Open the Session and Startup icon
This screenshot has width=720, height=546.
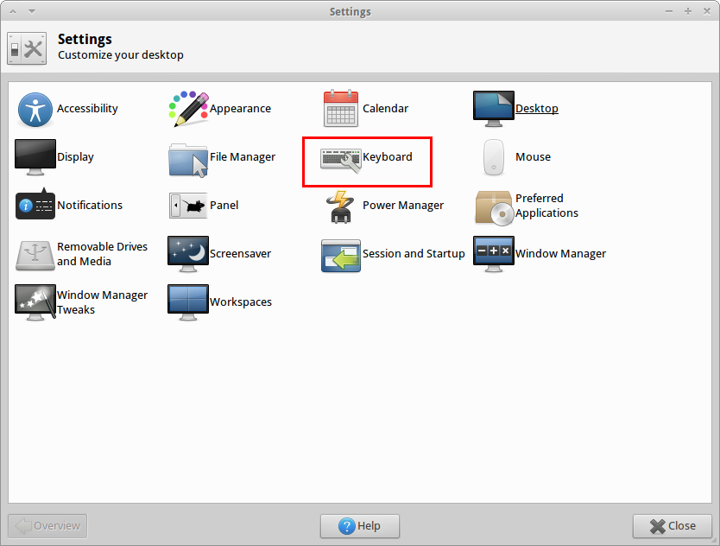(341, 256)
